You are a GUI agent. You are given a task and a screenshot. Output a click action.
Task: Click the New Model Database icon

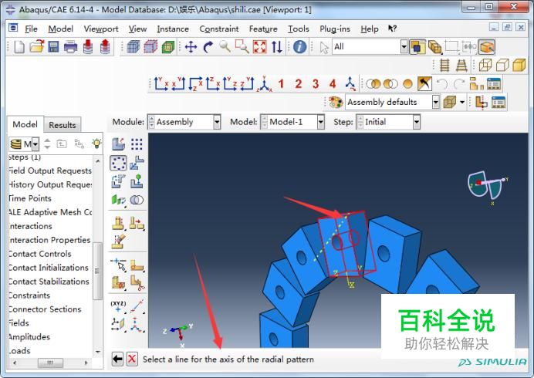tap(19, 46)
